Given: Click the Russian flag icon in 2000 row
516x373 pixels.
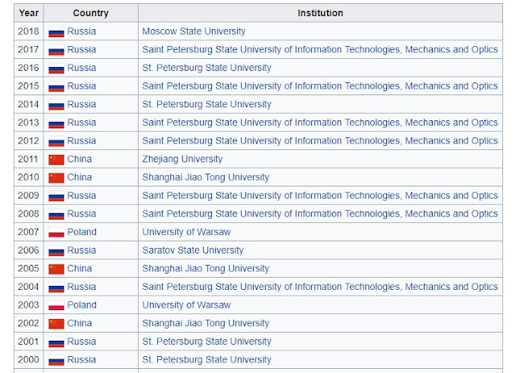Looking at the screenshot, I should tap(56, 361).
